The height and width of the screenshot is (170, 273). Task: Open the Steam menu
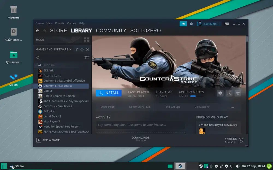(x=40, y=23)
